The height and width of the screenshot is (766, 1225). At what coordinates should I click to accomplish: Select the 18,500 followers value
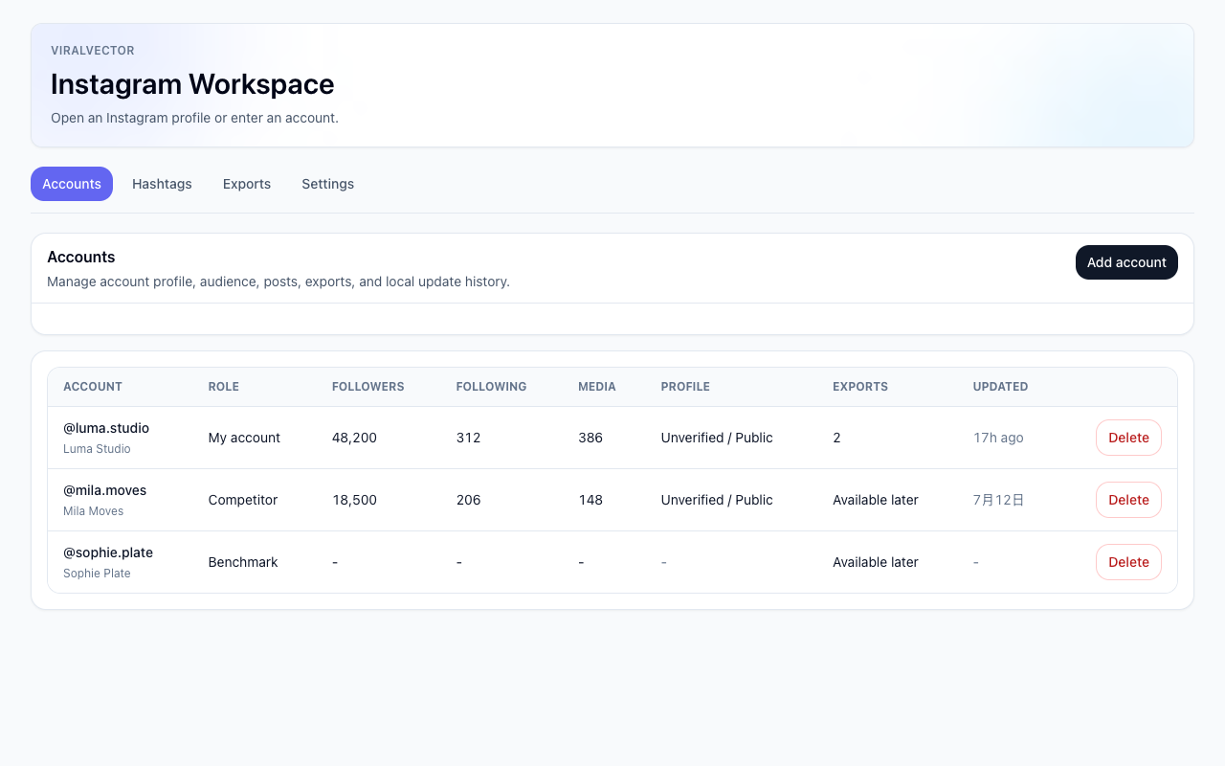pos(354,500)
